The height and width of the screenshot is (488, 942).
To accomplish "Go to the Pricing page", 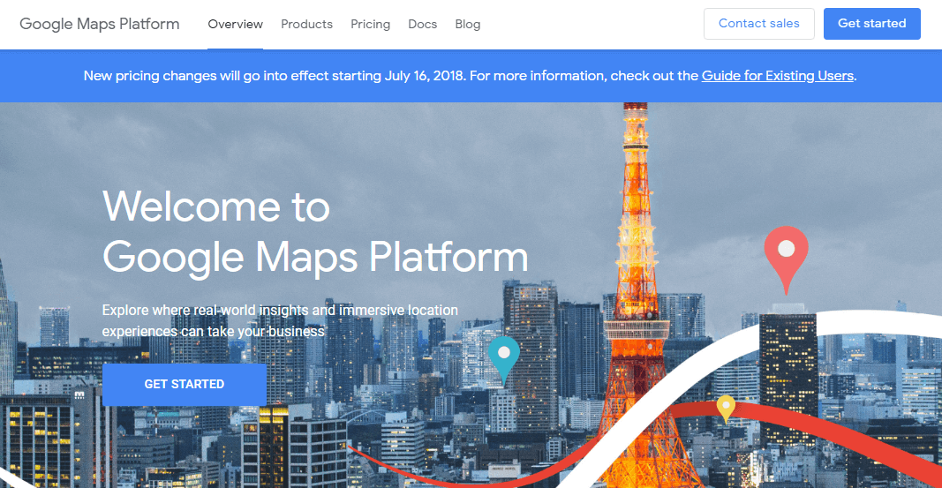I will tap(370, 24).
